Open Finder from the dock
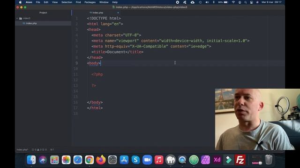Viewport: 300px width, 168px height. [31, 160]
